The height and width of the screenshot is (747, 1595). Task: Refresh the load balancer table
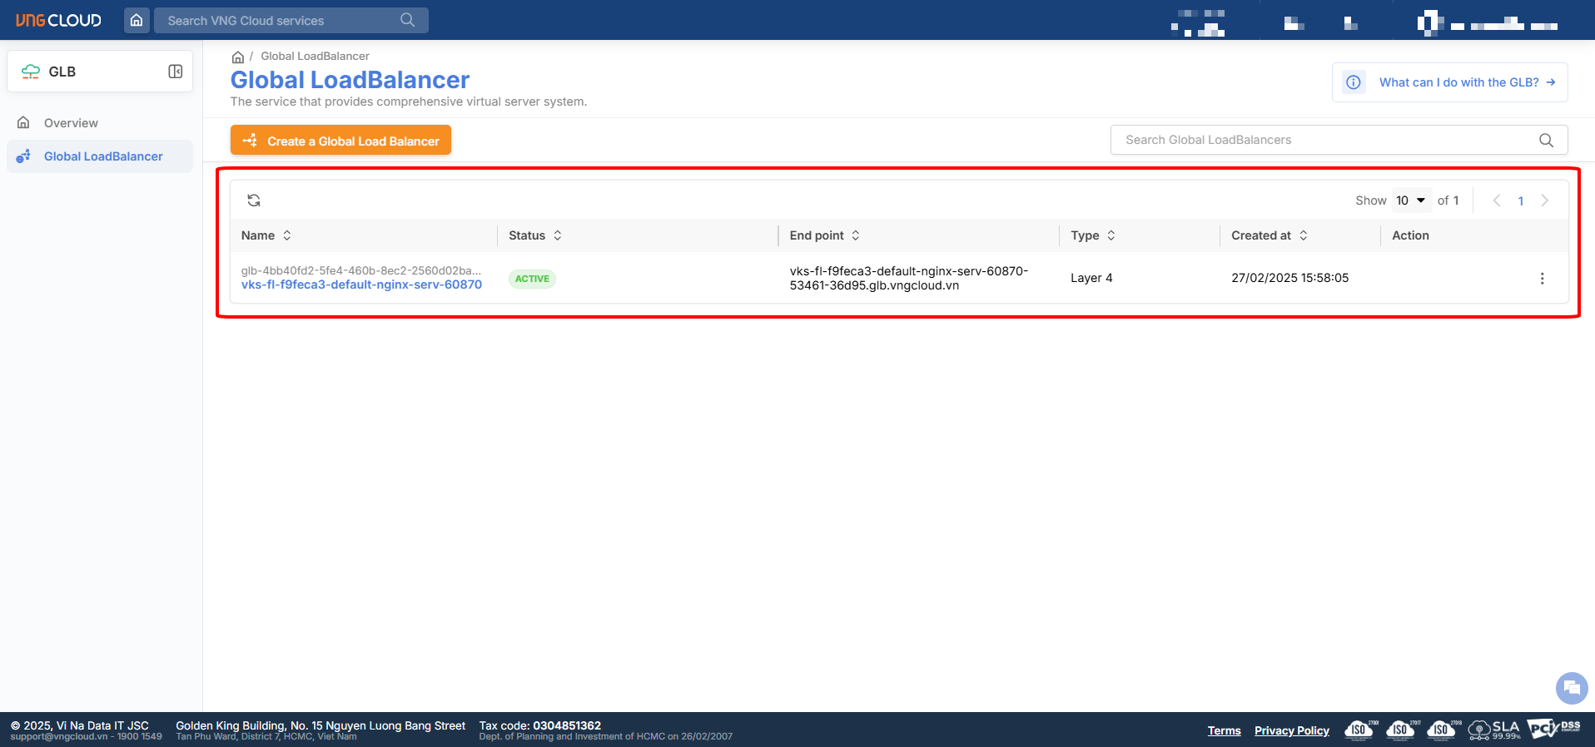pyautogui.click(x=254, y=200)
